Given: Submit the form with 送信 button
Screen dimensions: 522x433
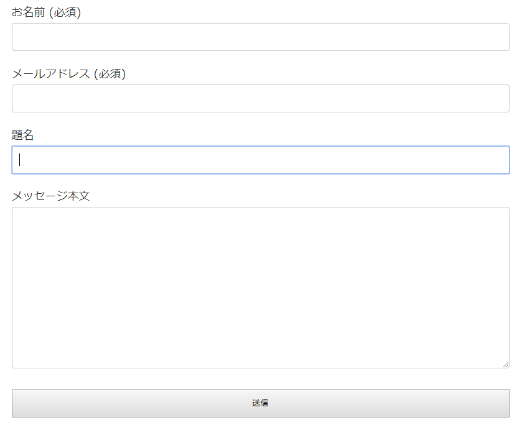Looking at the screenshot, I should point(260,403).
